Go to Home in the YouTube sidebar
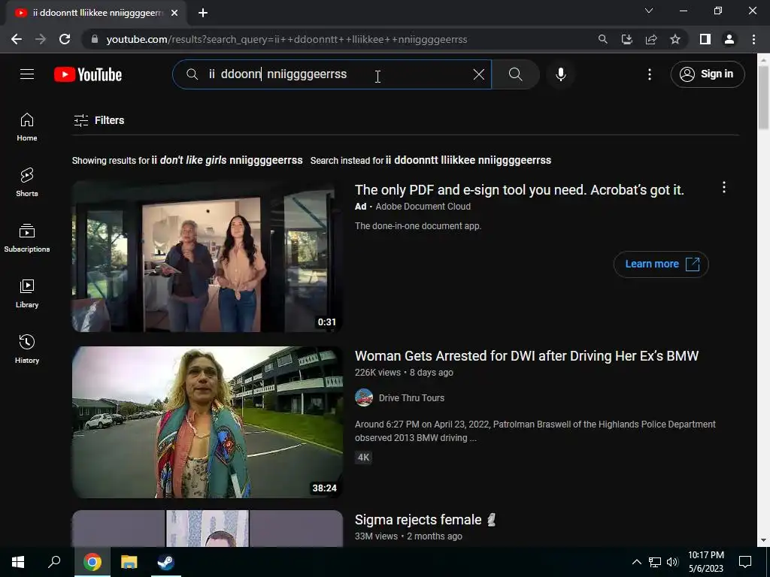The height and width of the screenshot is (577, 770). (x=27, y=127)
